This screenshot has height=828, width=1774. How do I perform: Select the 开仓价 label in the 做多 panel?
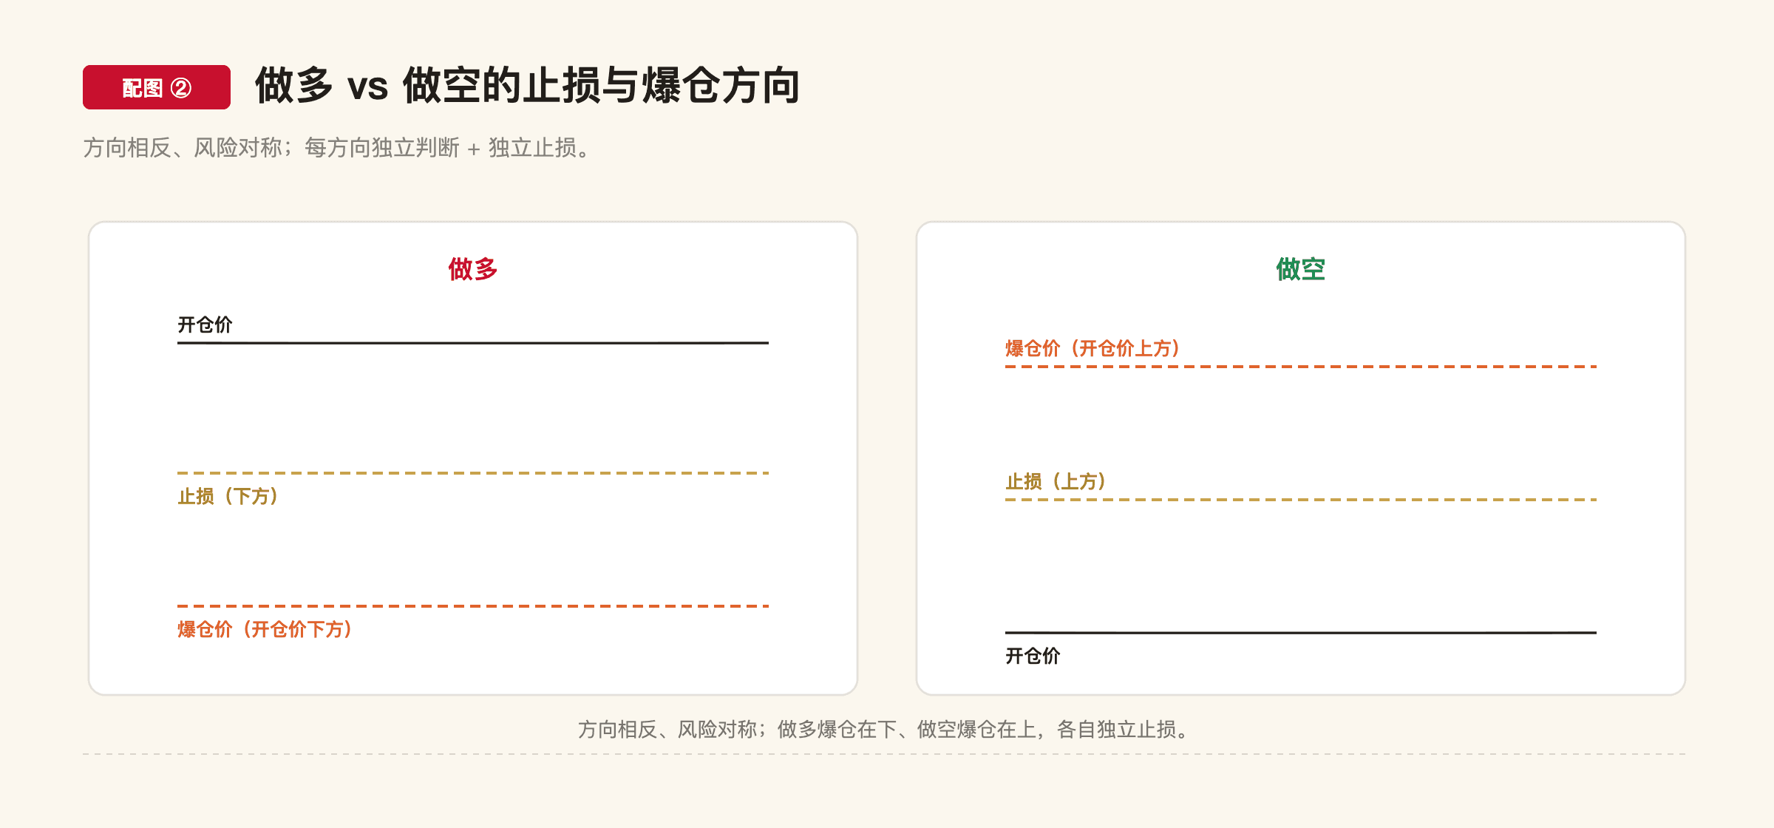[205, 325]
